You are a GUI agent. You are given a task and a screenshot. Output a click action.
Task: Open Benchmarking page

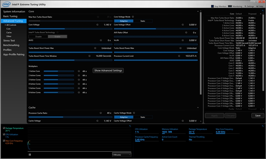(11, 45)
